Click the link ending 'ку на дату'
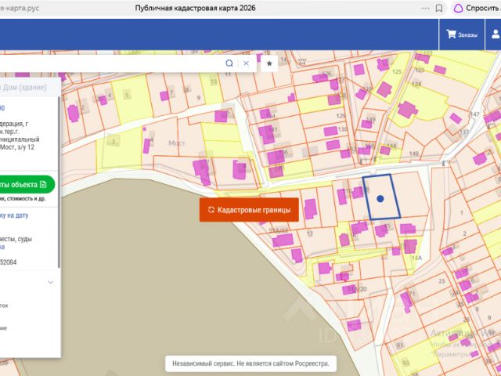 tap(14, 215)
